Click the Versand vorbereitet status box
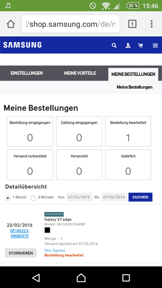This screenshot has width=162, height=288. click(x=30, y=165)
